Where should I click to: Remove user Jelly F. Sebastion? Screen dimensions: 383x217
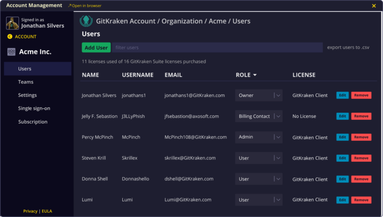tap(361, 116)
